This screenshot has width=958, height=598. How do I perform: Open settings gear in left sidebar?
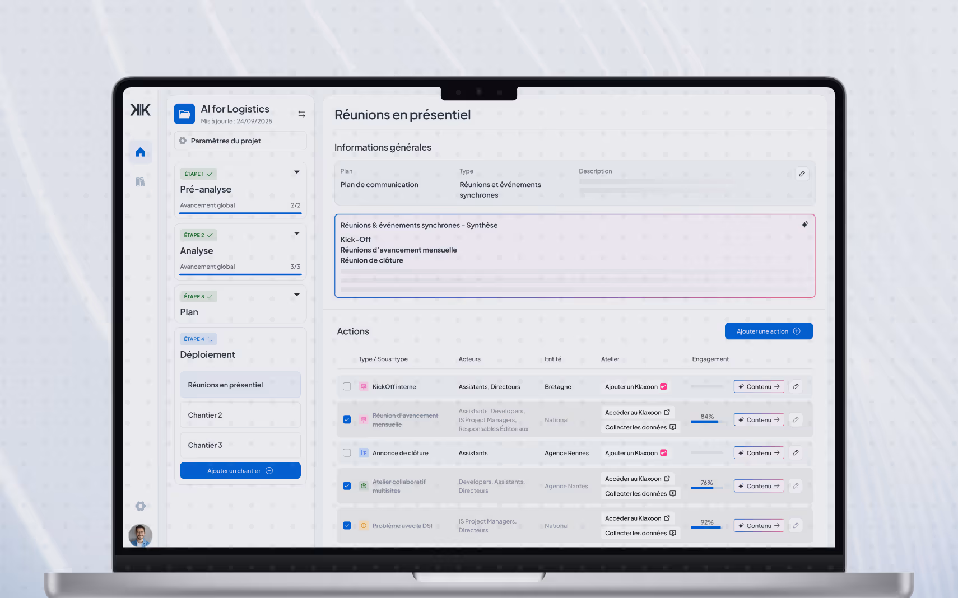141,506
